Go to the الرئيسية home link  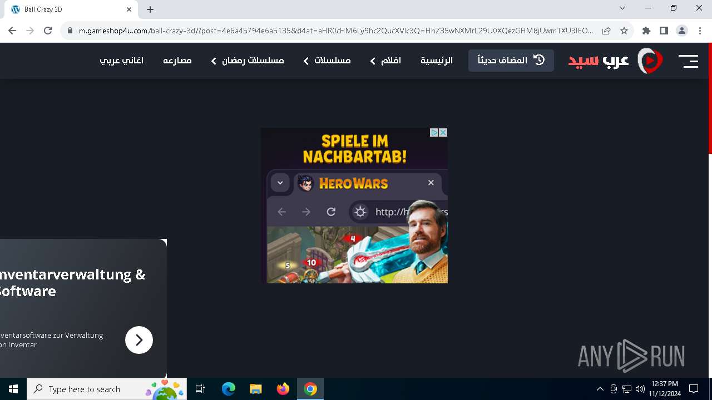tap(437, 61)
